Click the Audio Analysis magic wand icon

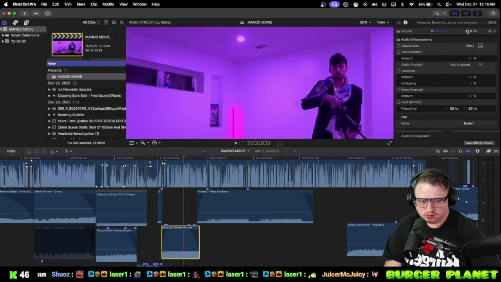pyautogui.click(x=480, y=65)
